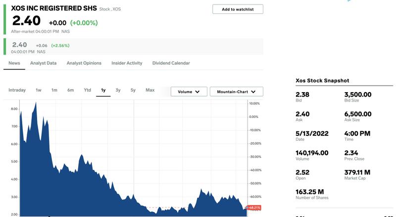Select the 6m chart range

point(70,90)
